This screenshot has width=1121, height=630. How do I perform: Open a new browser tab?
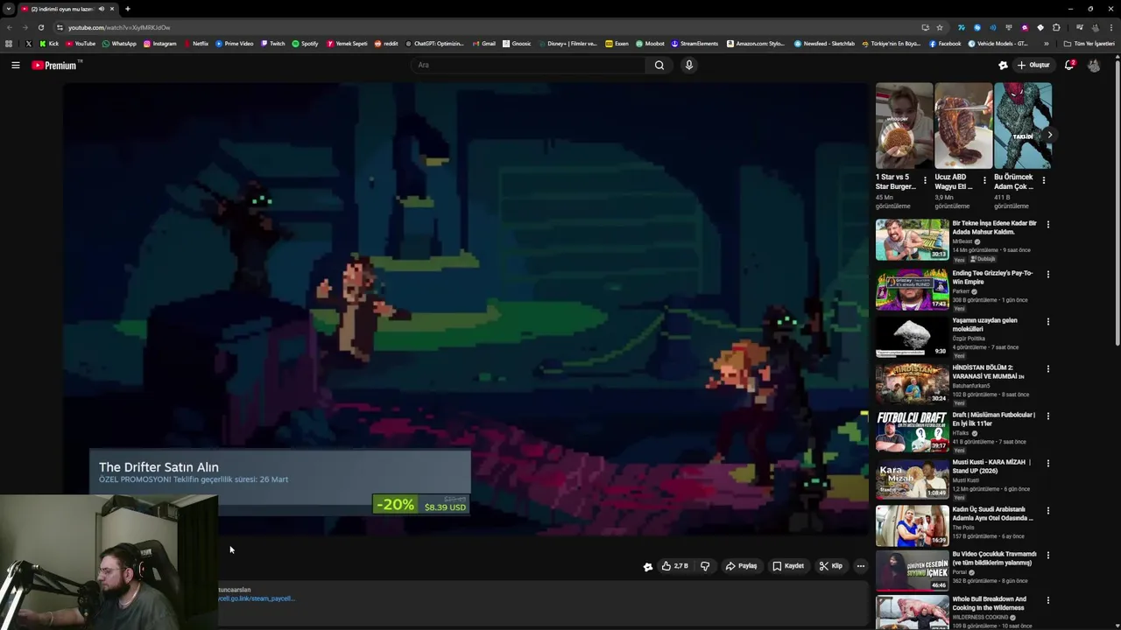(x=127, y=9)
